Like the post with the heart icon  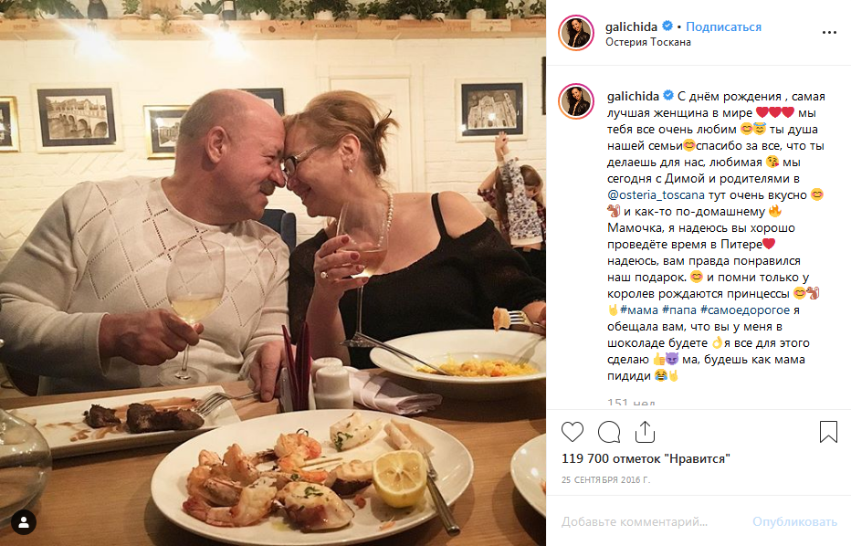pos(573,431)
